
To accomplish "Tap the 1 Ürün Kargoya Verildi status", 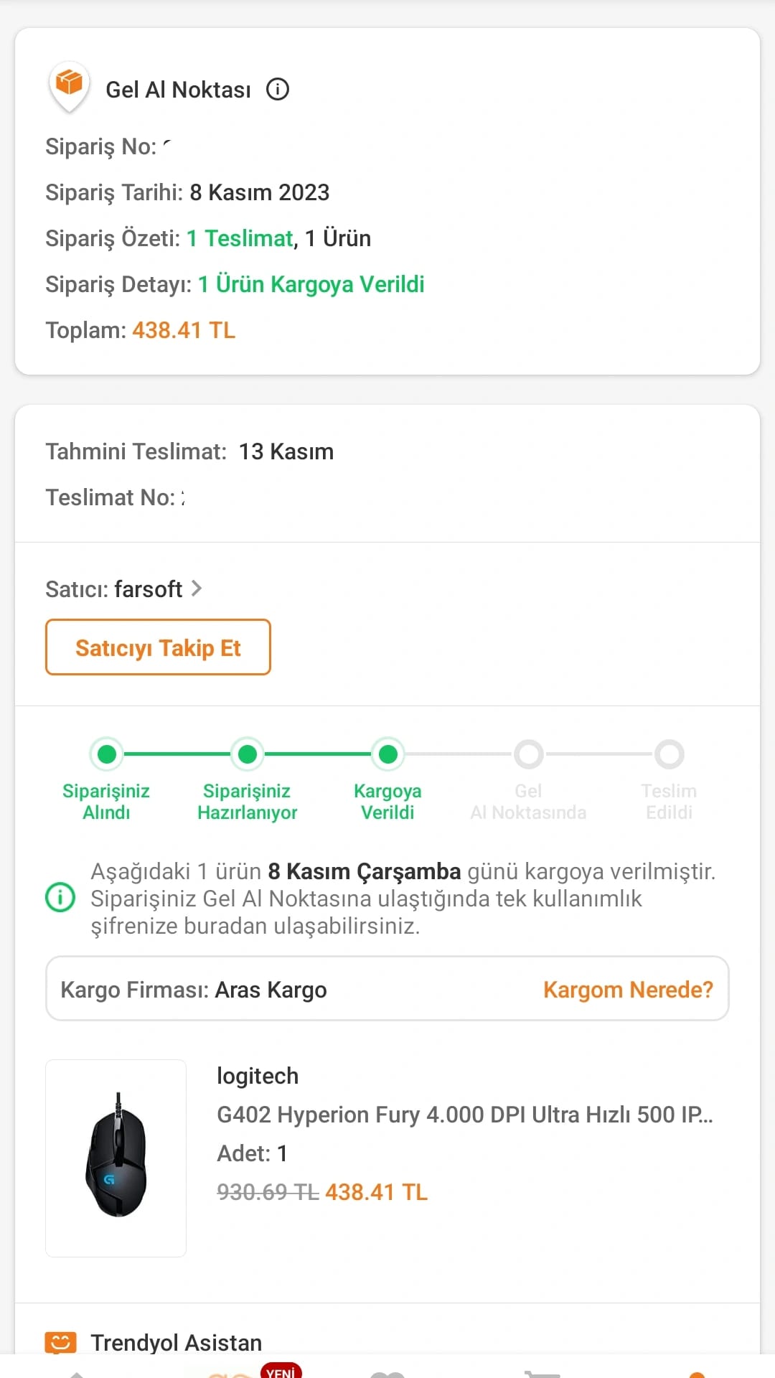I will (x=311, y=284).
